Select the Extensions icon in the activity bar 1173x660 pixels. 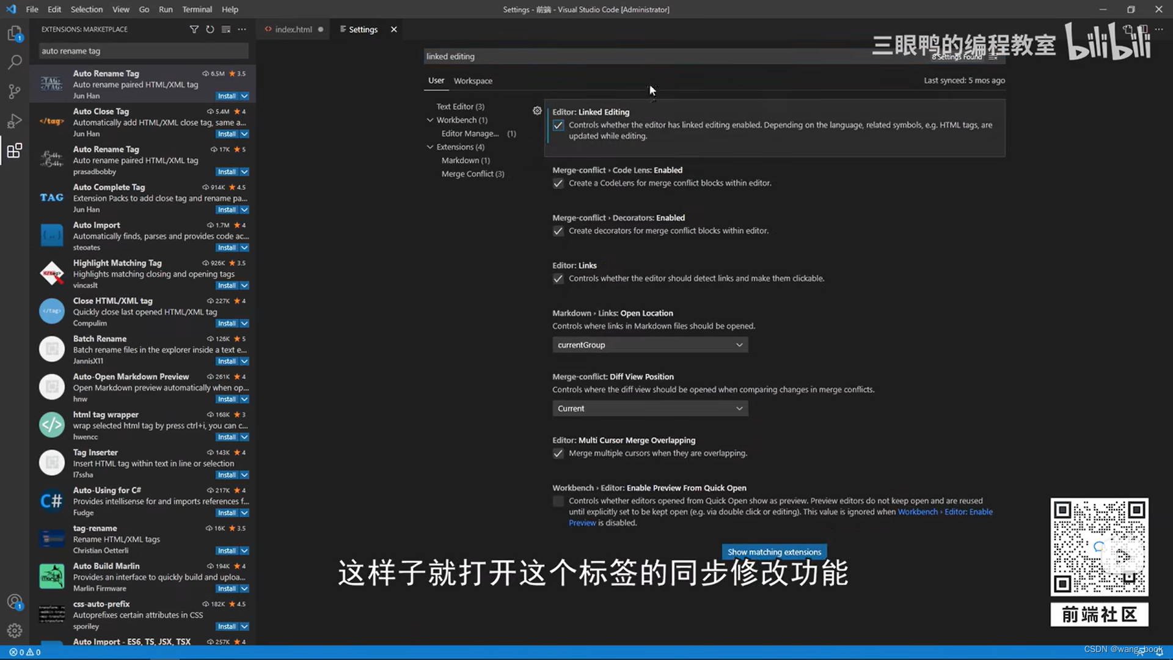point(15,150)
